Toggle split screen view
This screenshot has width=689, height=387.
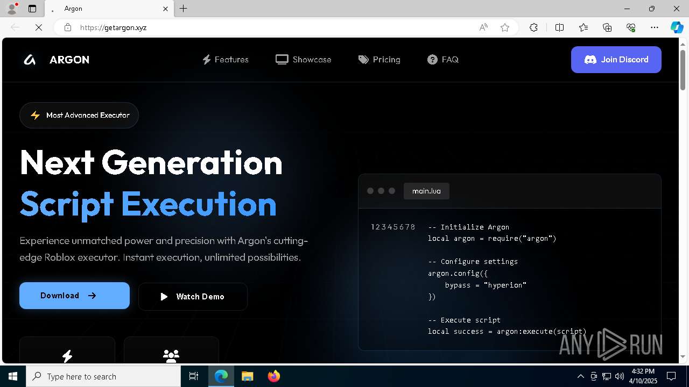[x=559, y=27]
